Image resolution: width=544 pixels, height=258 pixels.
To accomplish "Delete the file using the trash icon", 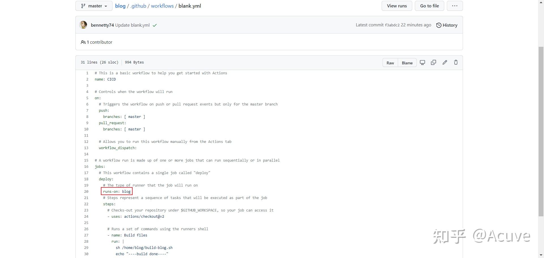I will [x=456, y=62].
